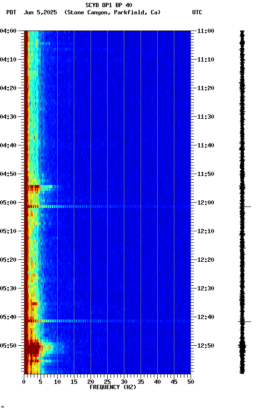Click the 12:10 UTC time label

pyautogui.click(x=206, y=231)
